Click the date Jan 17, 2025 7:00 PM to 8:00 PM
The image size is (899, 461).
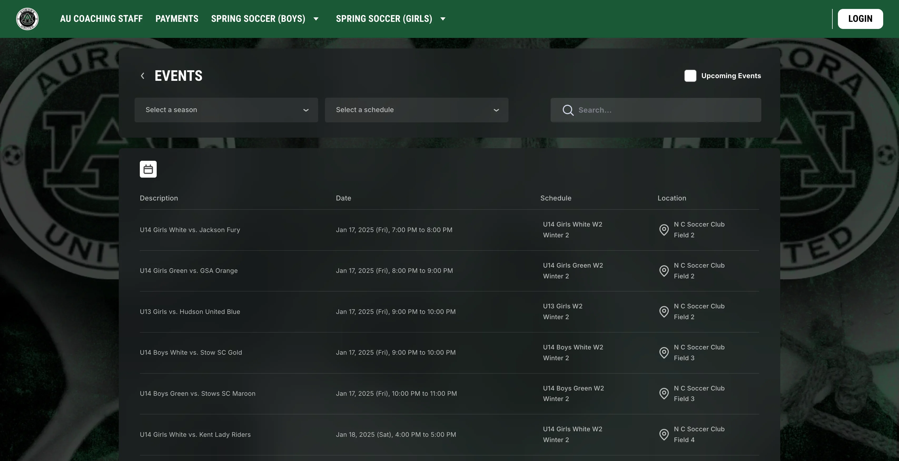pos(394,230)
